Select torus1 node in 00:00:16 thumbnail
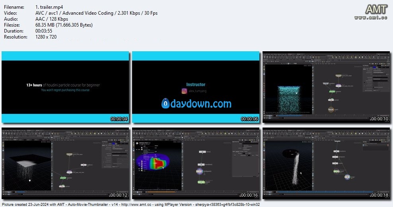The image size is (393, 207). [202, 152]
